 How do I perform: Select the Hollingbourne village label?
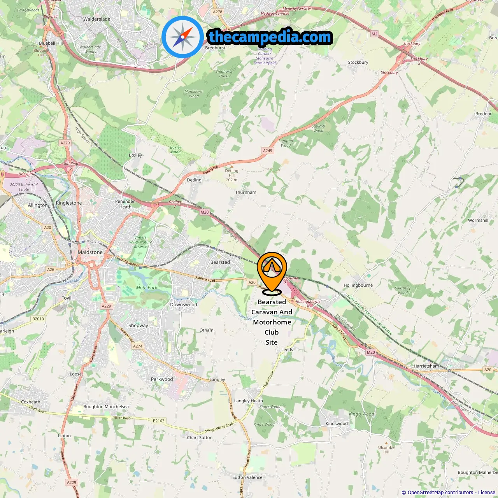(358, 285)
